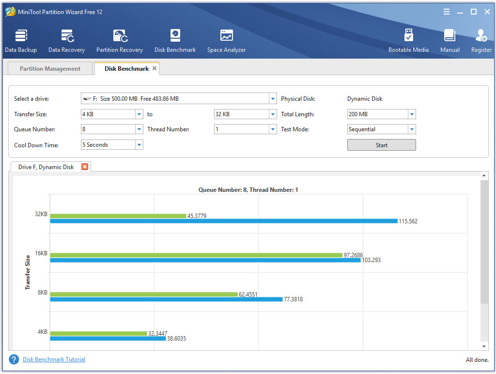
Task: Open the Data Backup tool
Action: 21,40
